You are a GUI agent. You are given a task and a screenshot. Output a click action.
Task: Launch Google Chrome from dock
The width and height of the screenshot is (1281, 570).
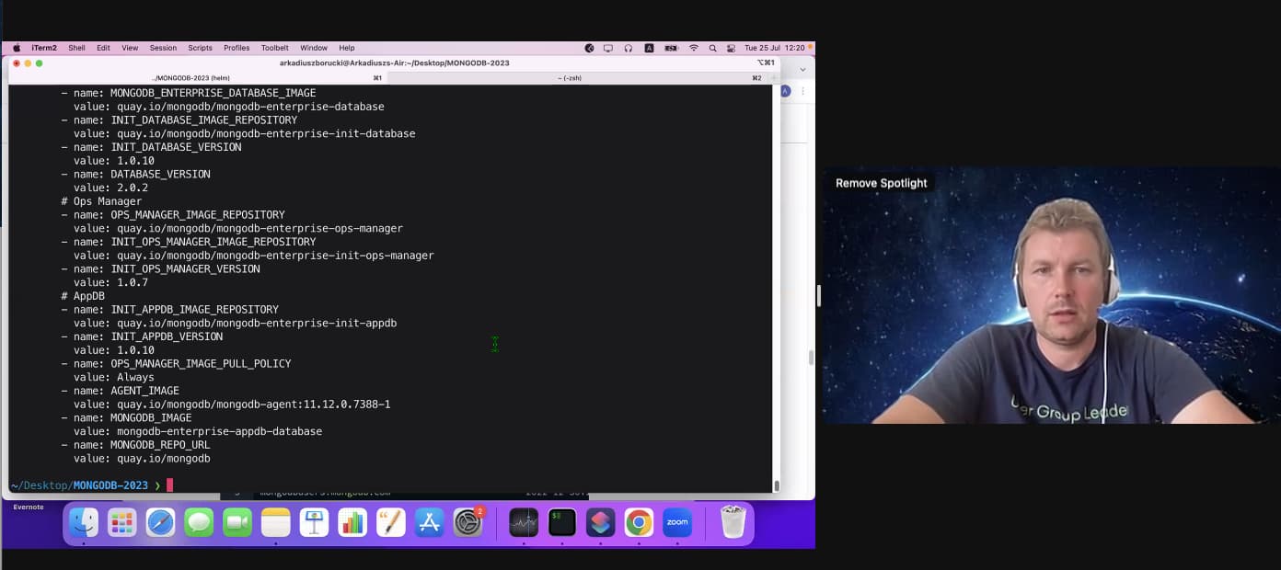pos(639,522)
